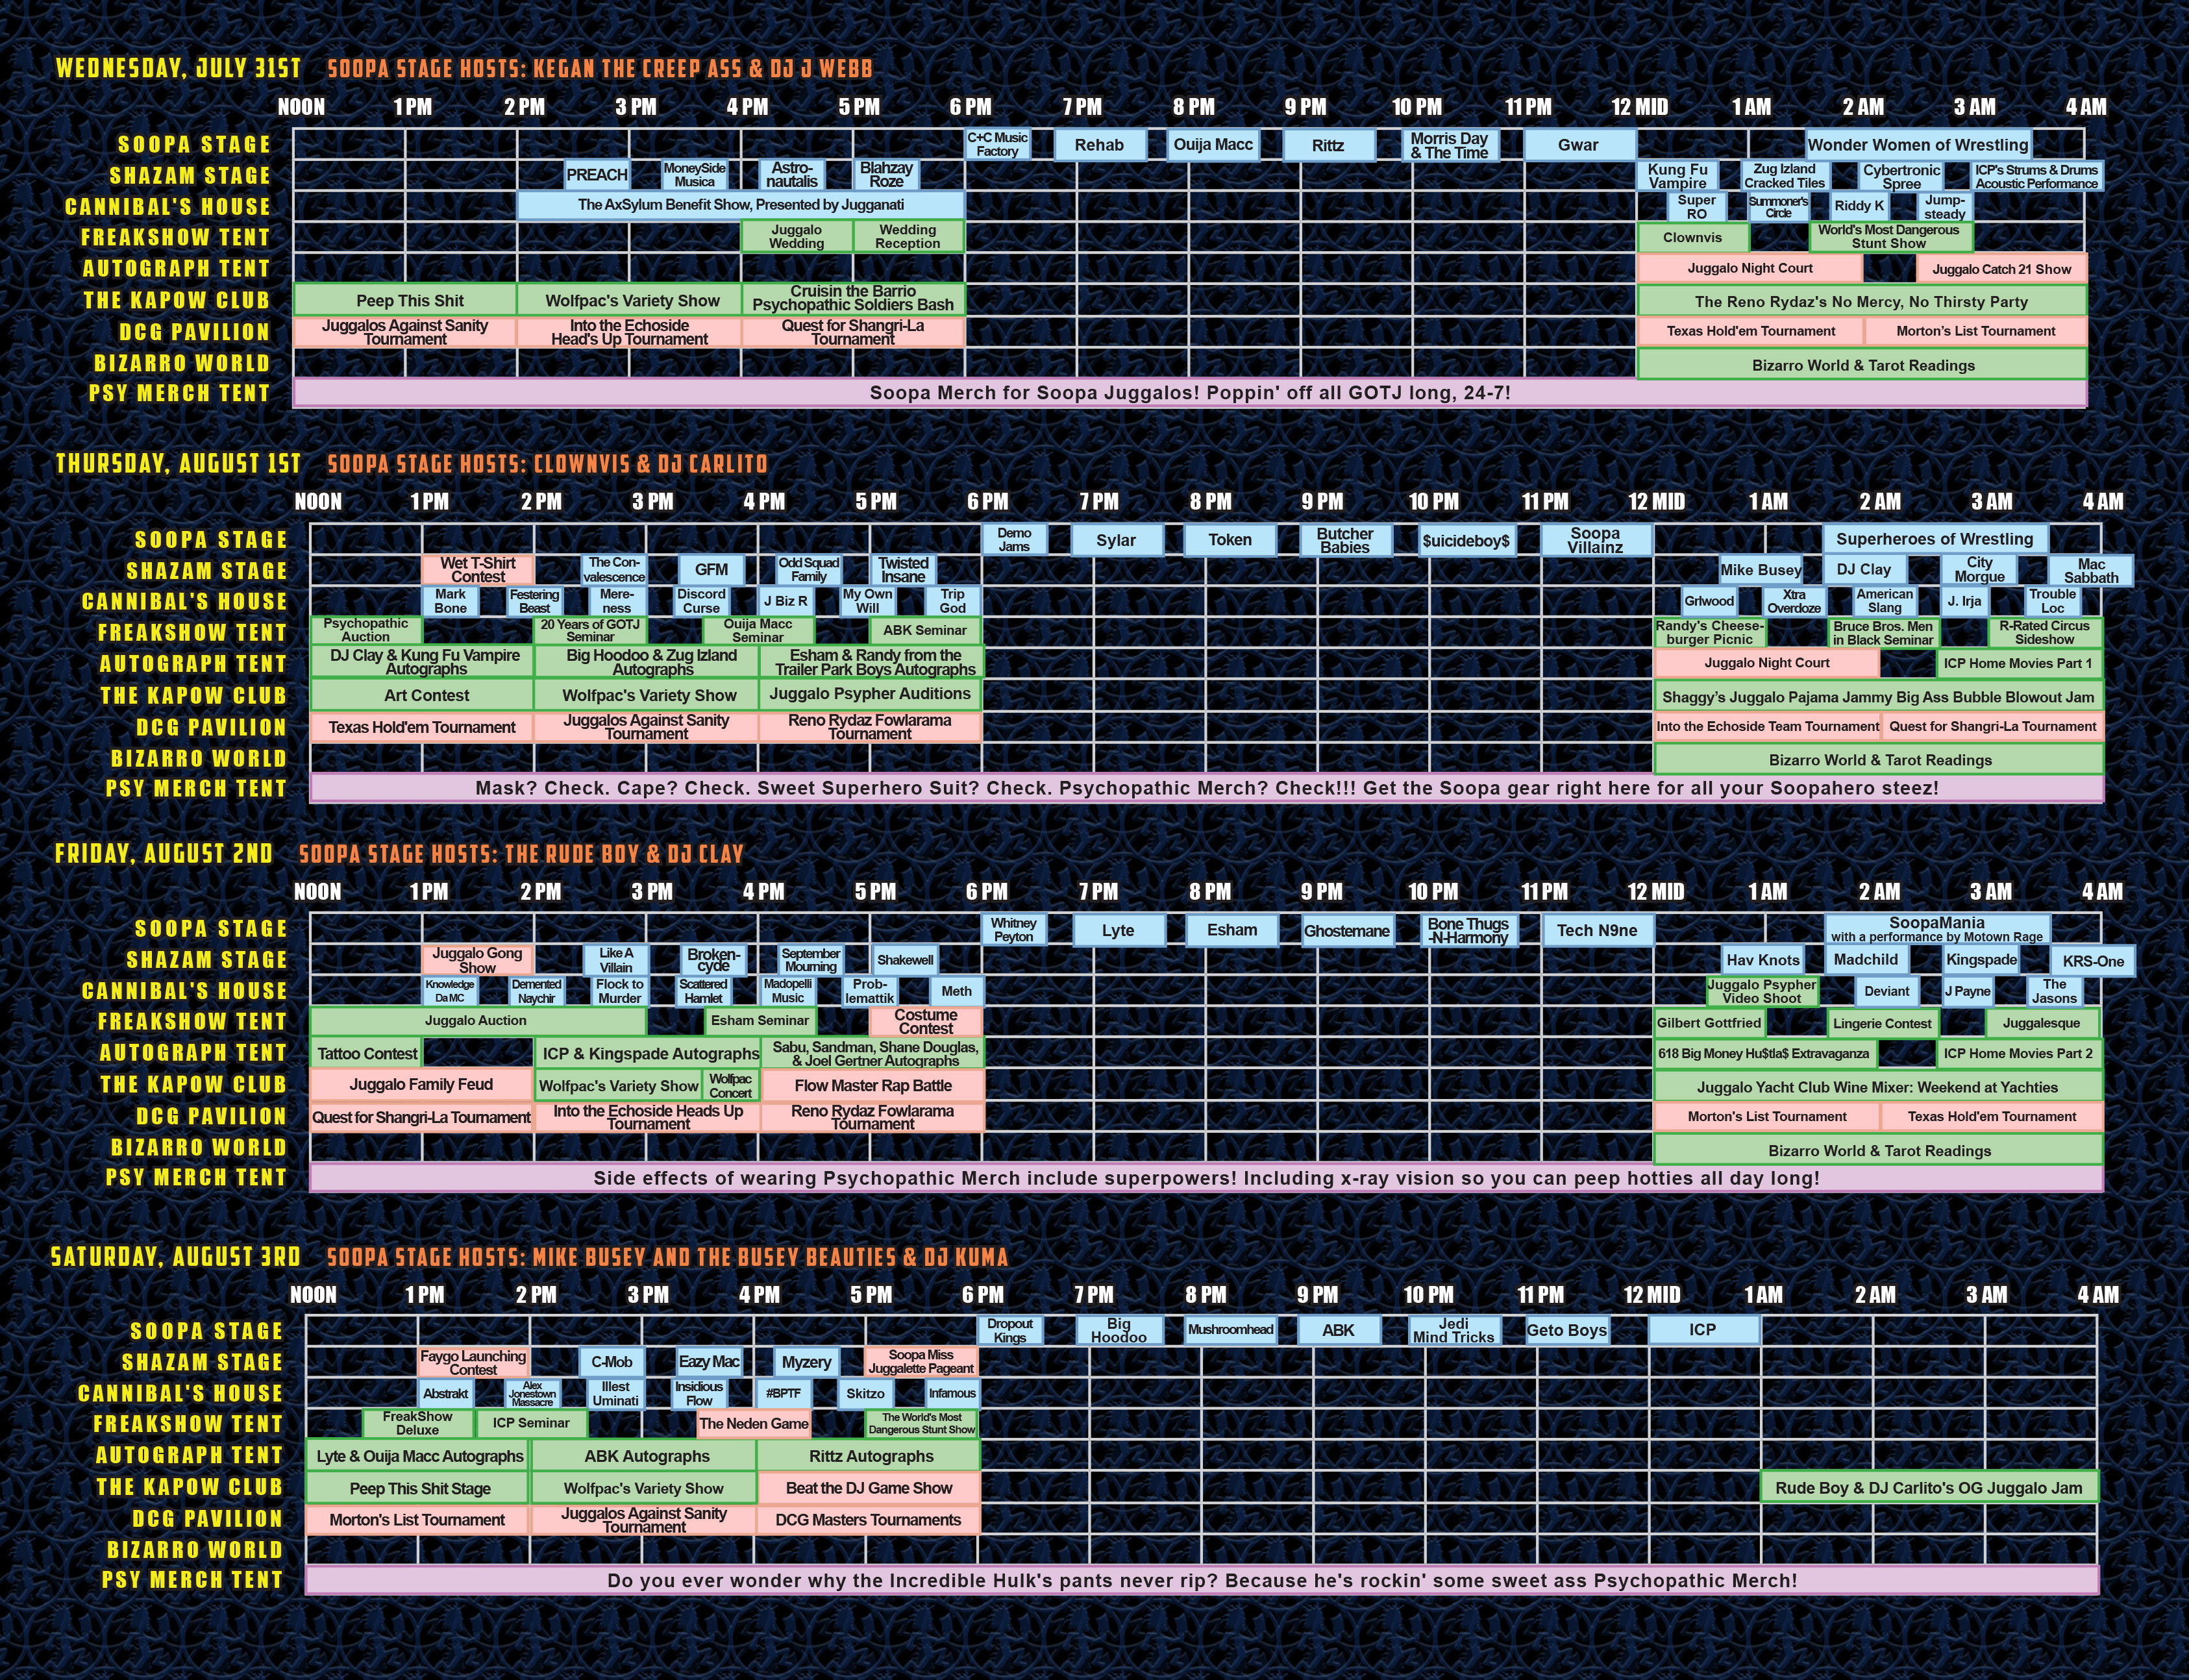Screen dimensions: 2189x1680
Task: Click the Dropout Kings slot on Saturday
Action: pos(1010,1330)
